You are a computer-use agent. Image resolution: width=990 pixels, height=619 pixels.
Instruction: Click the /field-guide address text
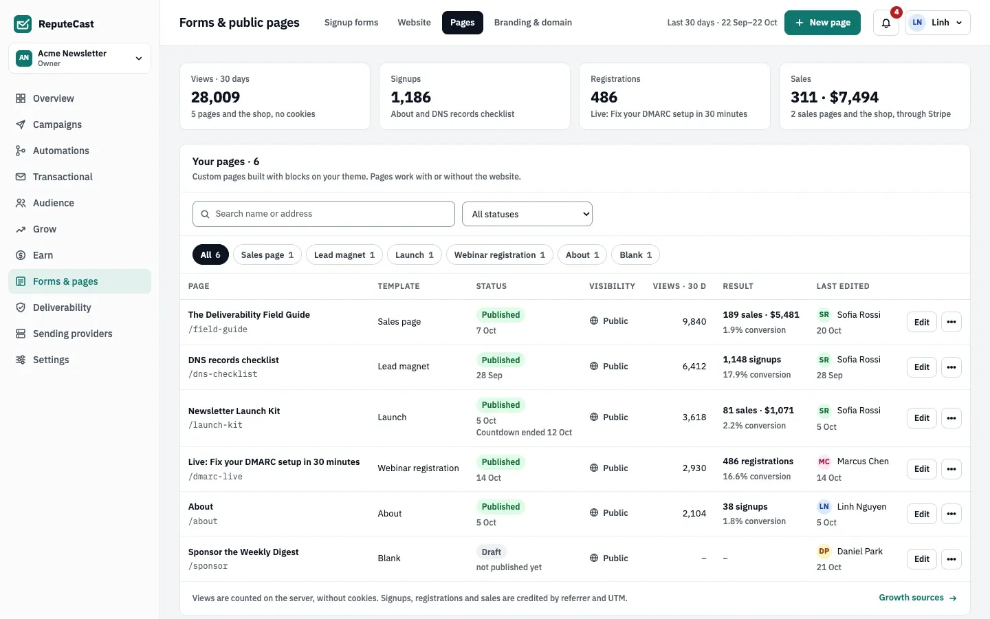tap(218, 329)
